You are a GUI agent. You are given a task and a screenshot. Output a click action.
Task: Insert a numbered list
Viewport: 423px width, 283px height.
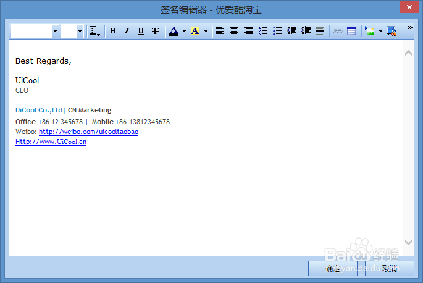tap(263, 31)
